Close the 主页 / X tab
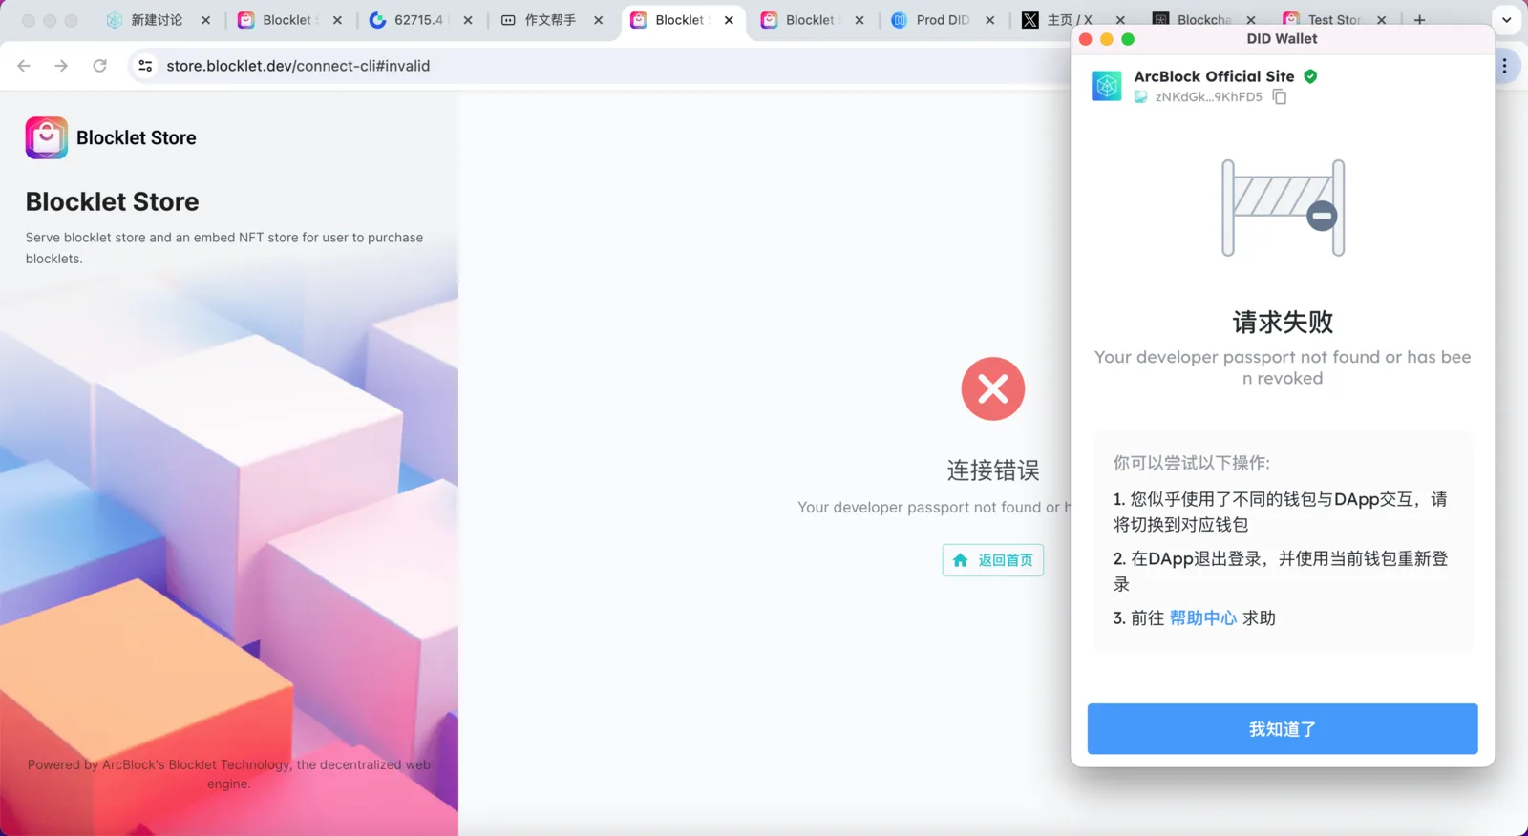The height and width of the screenshot is (836, 1528). [1120, 20]
